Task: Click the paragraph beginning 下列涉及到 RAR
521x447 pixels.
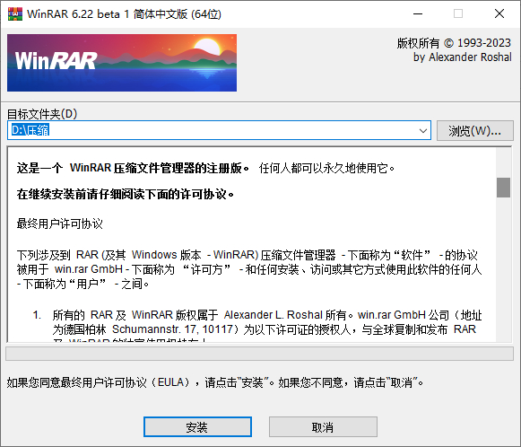Action: click(x=249, y=269)
